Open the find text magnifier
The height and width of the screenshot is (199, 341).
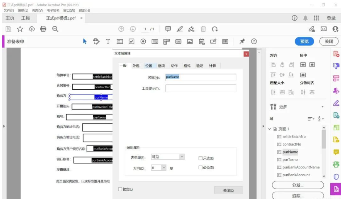pos(55,29)
